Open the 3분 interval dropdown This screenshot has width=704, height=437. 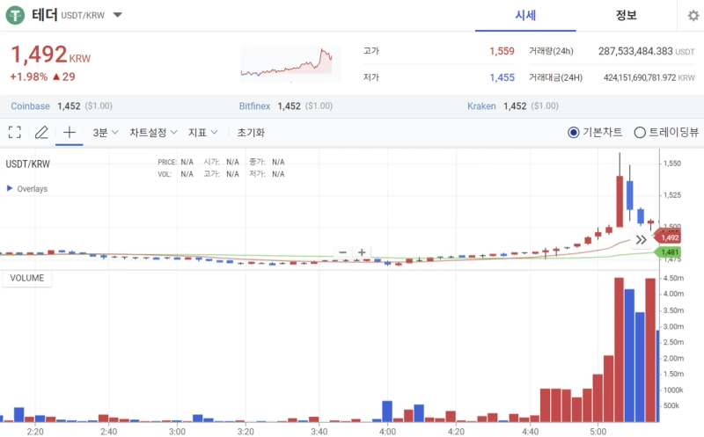pos(106,133)
